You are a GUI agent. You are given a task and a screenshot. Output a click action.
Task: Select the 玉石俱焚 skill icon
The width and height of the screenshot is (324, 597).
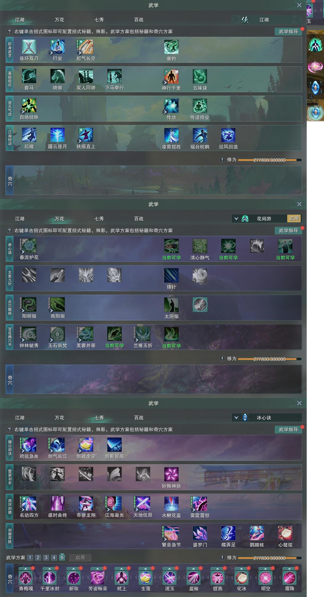(58, 334)
